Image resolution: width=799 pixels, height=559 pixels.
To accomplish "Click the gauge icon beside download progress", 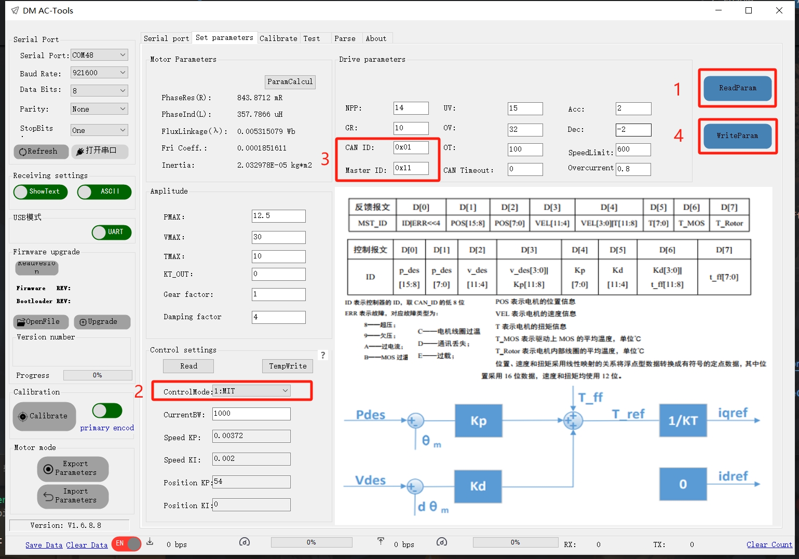I will 245,542.
